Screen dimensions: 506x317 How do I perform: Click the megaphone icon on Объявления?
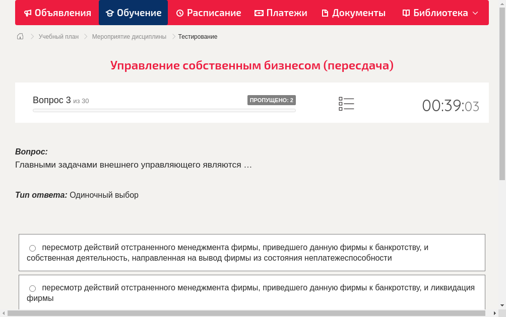[x=27, y=13]
